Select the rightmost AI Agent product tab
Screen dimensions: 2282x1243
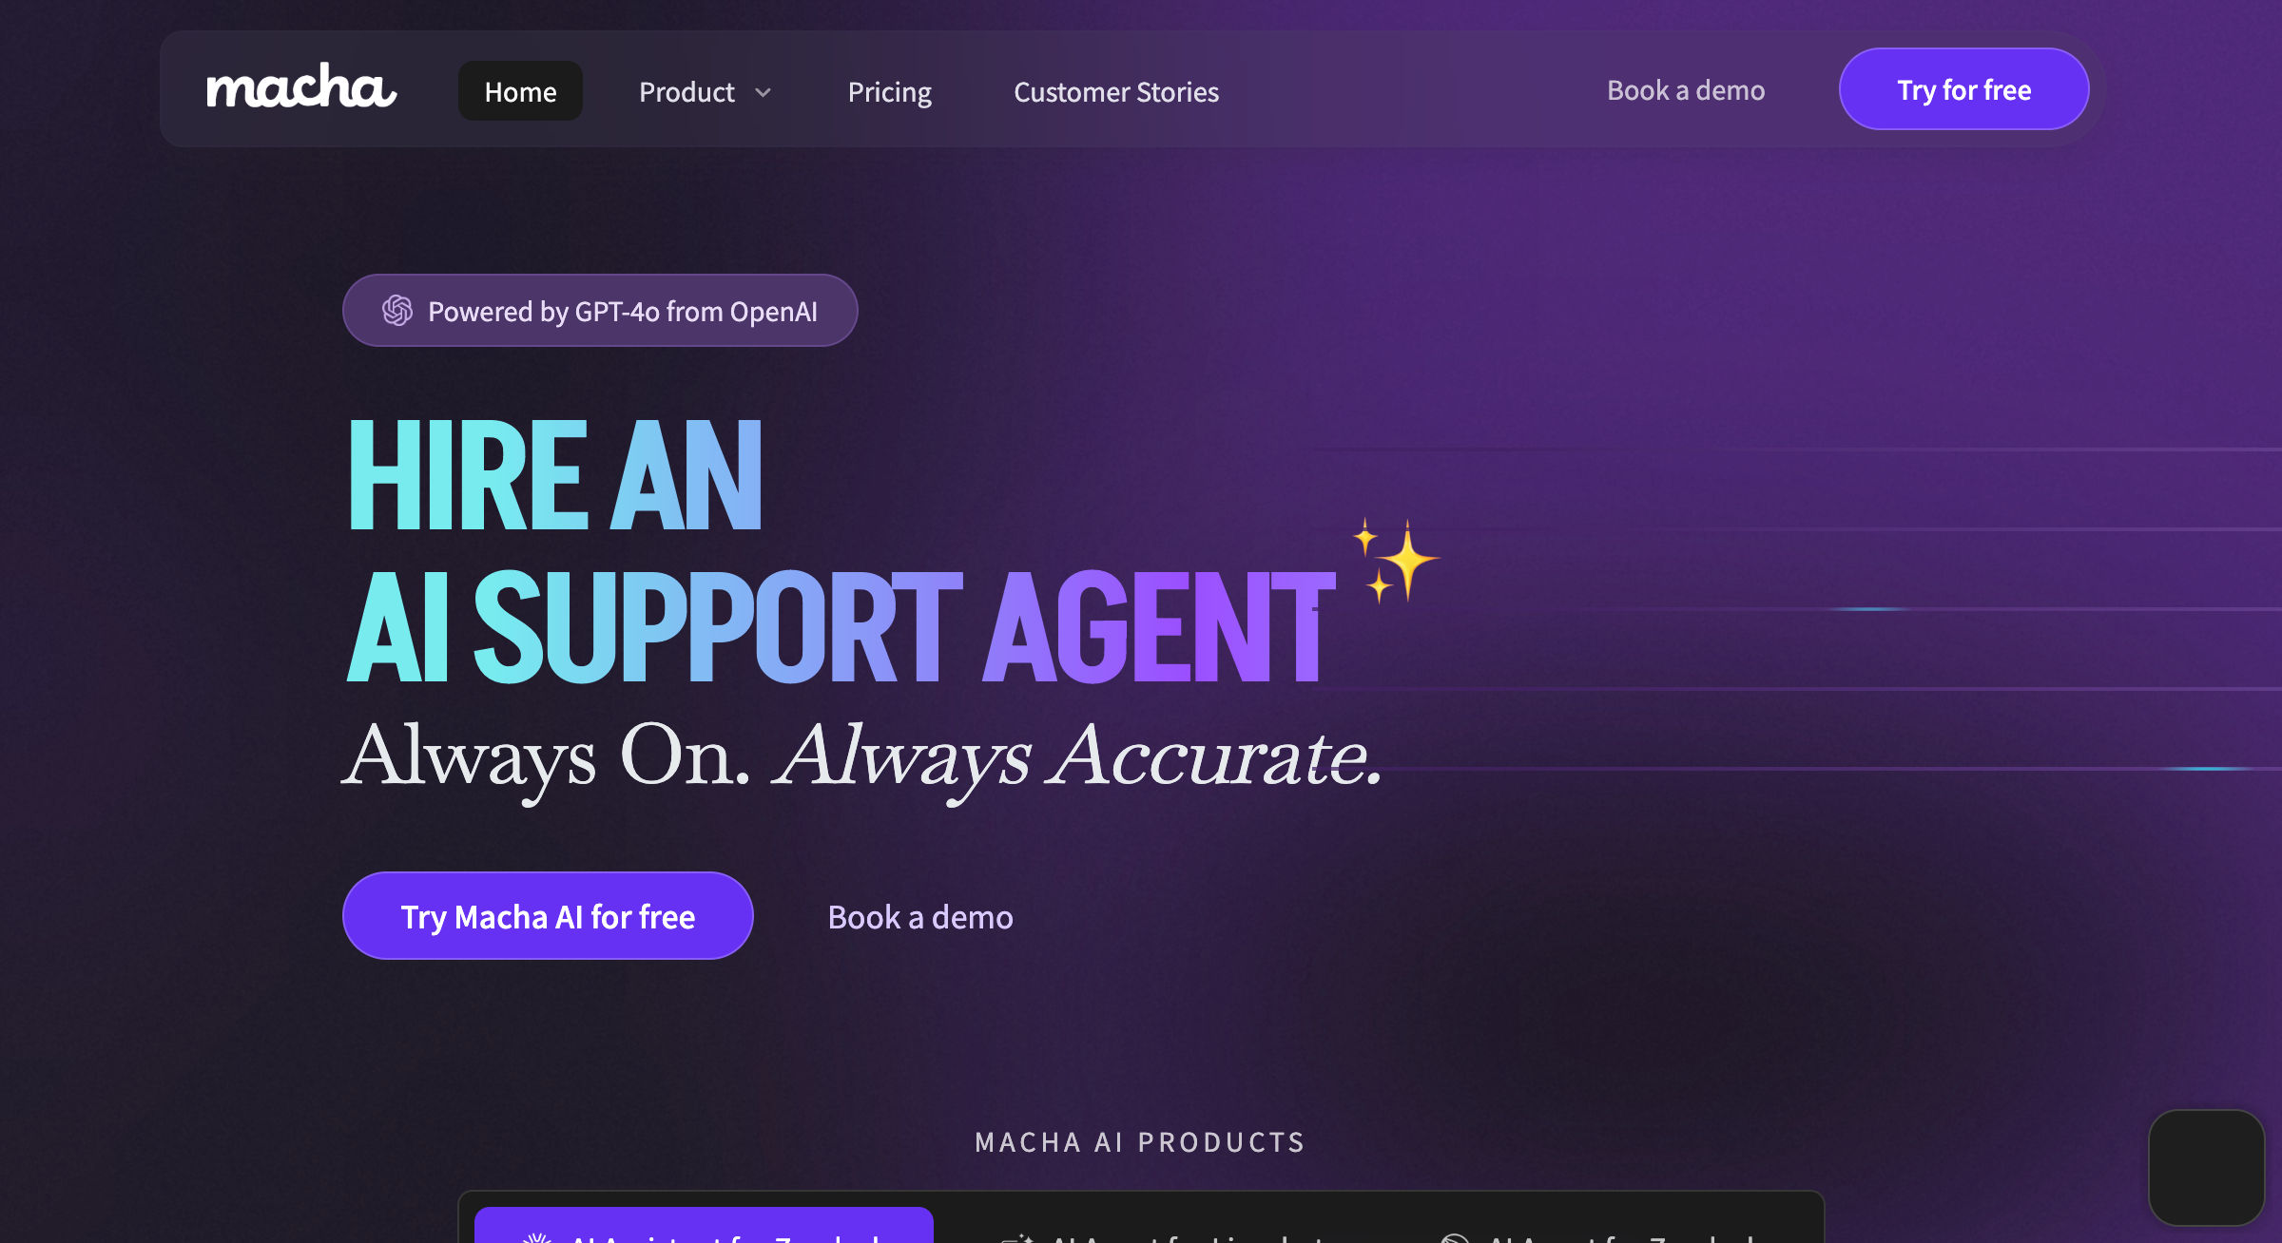(1597, 1233)
